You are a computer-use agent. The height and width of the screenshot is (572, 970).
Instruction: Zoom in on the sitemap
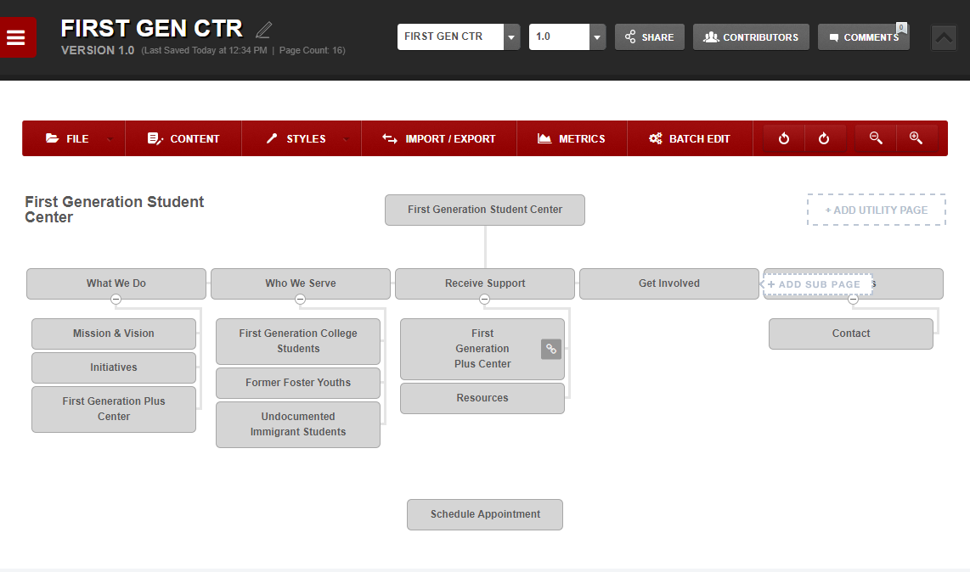pos(916,138)
